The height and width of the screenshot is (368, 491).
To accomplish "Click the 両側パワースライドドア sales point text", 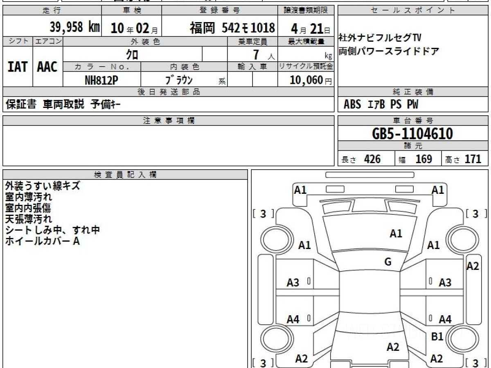I will [389, 52].
